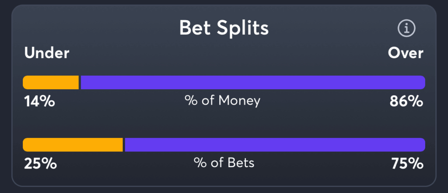Click the 86% Over money value
This screenshot has height=193, width=448.
coord(406,102)
